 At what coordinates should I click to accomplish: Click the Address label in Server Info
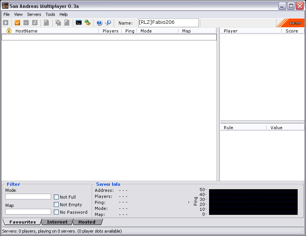tap(104, 190)
